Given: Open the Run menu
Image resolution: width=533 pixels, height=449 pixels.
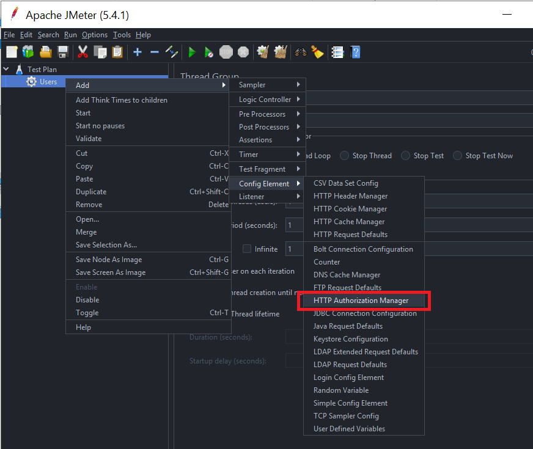Looking at the screenshot, I should (x=70, y=35).
